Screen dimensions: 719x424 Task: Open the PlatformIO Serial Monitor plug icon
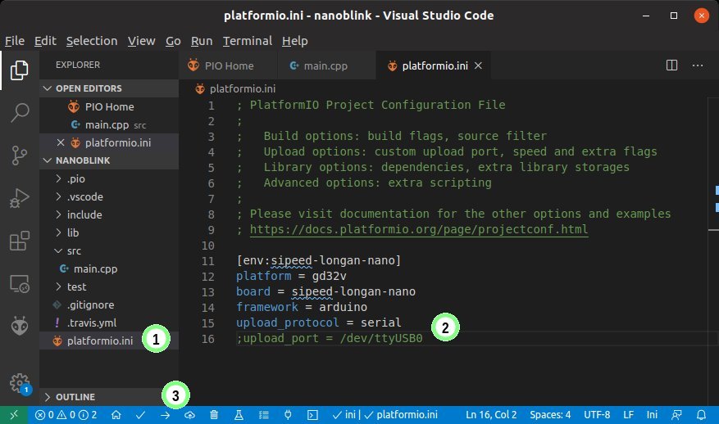[288, 415]
